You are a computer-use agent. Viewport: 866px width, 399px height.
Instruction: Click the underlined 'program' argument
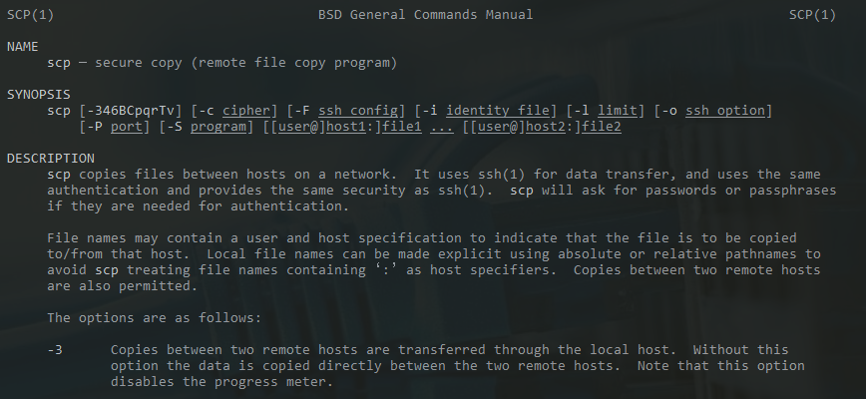[218, 127]
